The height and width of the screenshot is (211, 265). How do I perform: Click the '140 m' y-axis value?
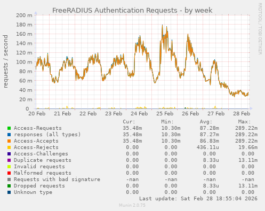[x=24, y=43]
